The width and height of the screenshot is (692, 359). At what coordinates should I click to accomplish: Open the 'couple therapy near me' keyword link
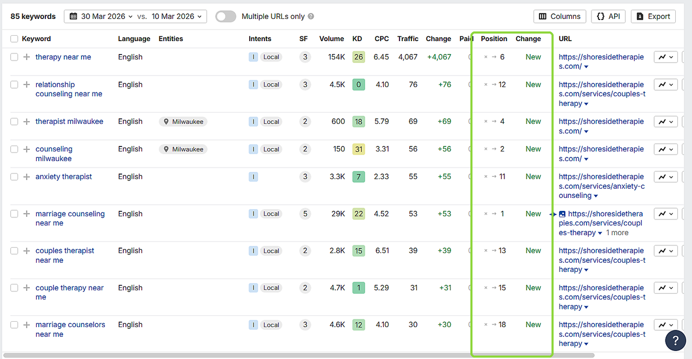click(x=70, y=292)
